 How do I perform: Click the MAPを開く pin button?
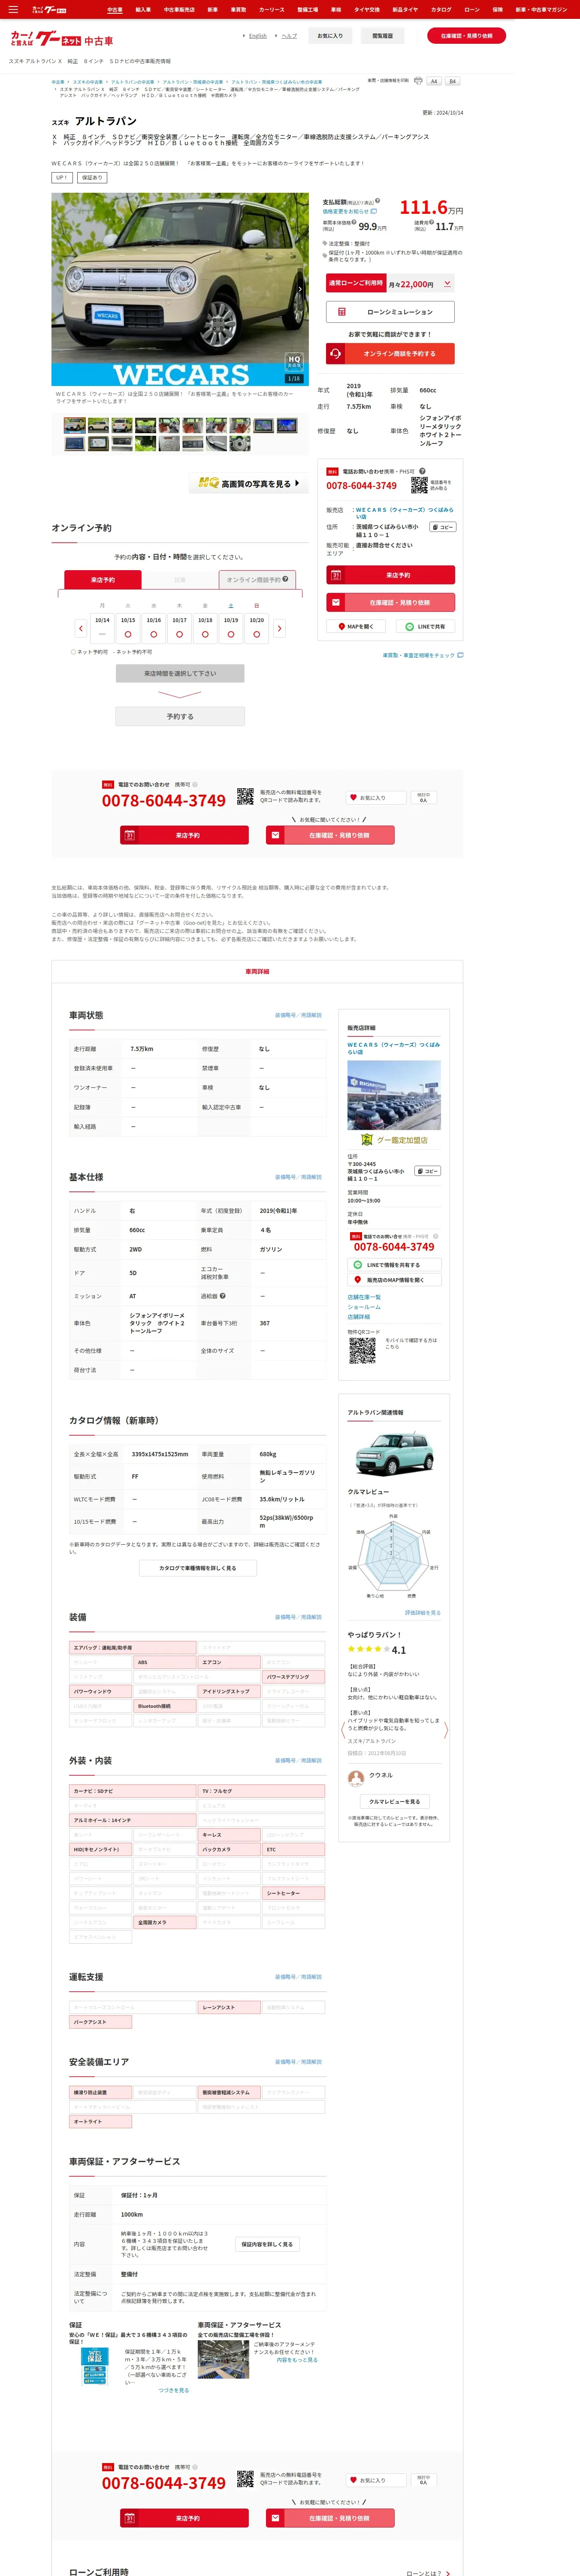[x=355, y=627]
